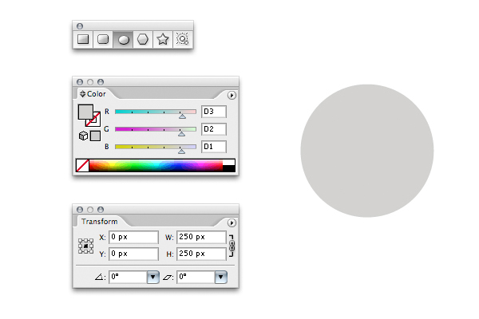The width and height of the screenshot is (479, 319).
Task: Click the None swatch in color spectrum bar
Action: coord(81,165)
